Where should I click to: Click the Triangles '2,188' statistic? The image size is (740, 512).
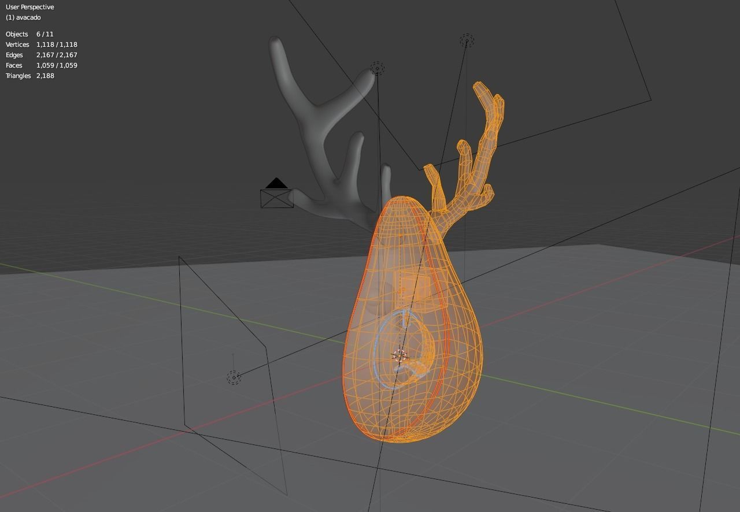coord(45,76)
